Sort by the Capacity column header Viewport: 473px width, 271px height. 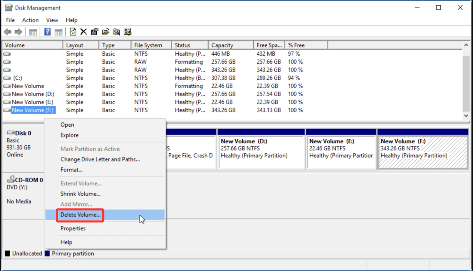pyautogui.click(x=231, y=45)
